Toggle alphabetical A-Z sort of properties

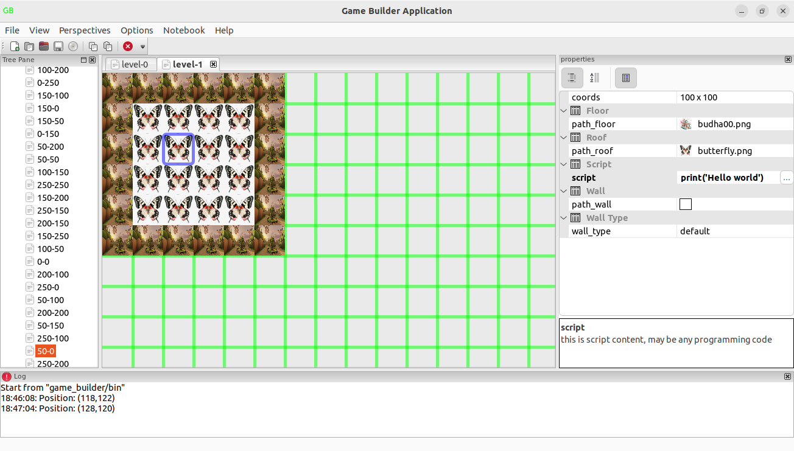coord(595,77)
